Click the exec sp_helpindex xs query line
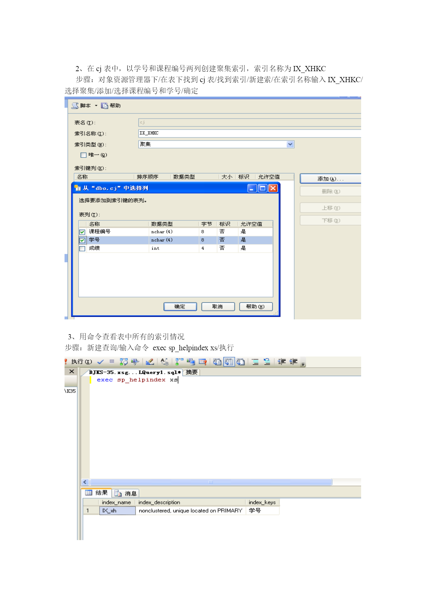The height and width of the screenshot is (603, 426). pos(137,380)
